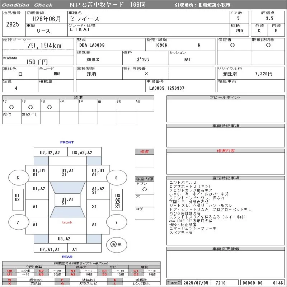Viewport: 287px width, 287px height.
Task: Click the PW equipment circle mark
Action: point(50,107)
